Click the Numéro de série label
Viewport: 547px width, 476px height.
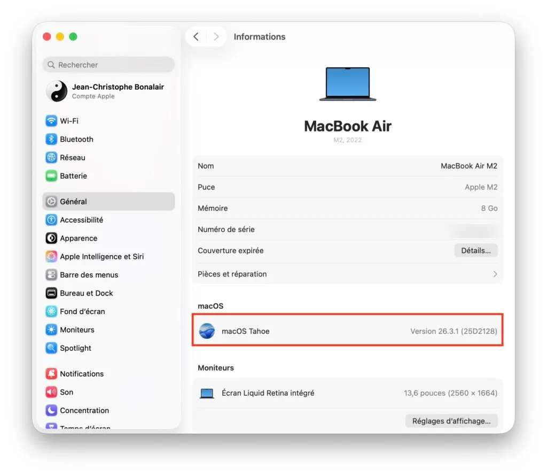click(226, 229)
